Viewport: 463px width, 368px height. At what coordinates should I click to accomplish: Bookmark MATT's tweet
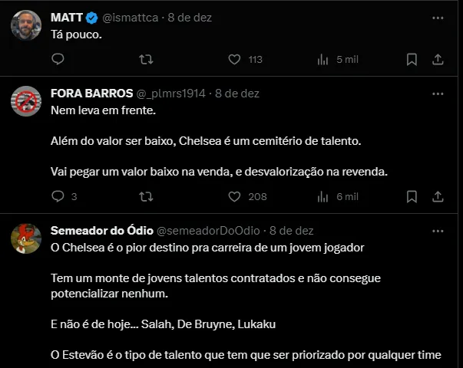point(412,59)
